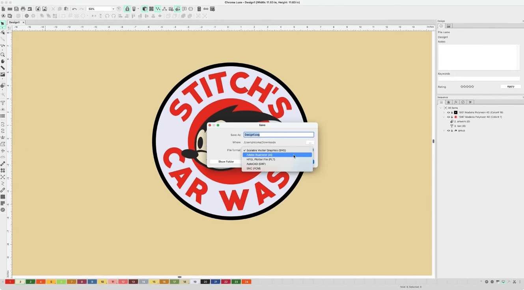This screenshot has height=290, width=524.
Task: Select color swatch 5 from the bottom palette
Action: click(x=50, y=282)
